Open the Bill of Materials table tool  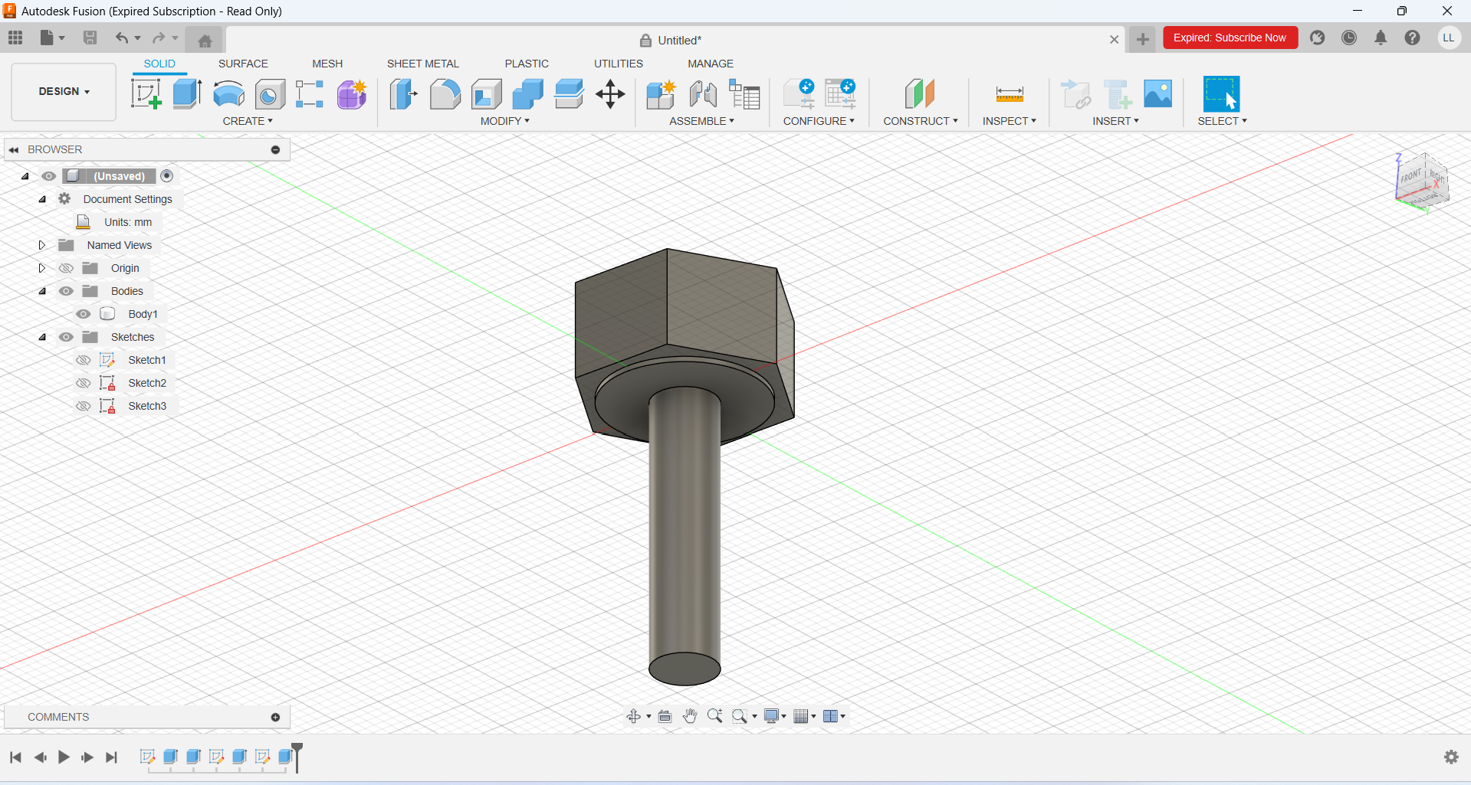(x=744, y=94)
